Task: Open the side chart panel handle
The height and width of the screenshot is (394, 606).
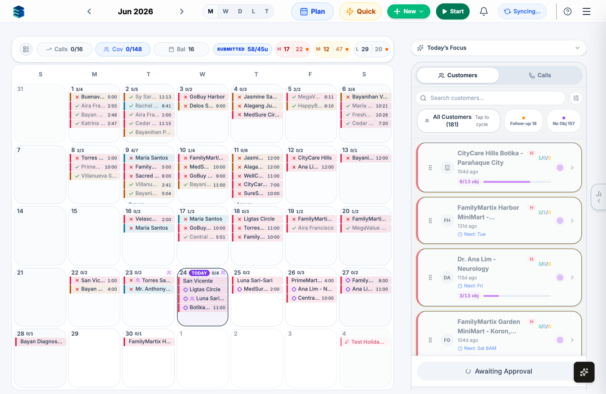Action: pos(599,197)
